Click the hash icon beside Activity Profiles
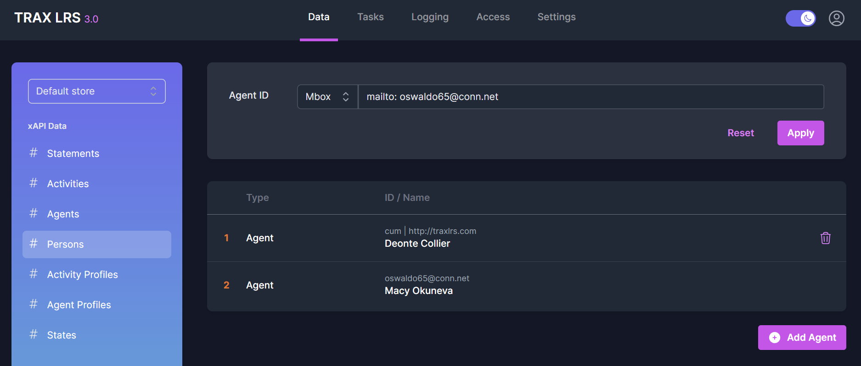This screenshot has width=861, height=366. (x=34, y=274)
